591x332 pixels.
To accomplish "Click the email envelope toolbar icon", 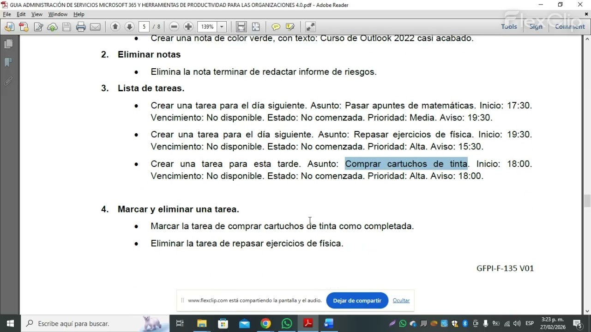I will [x=95, y=27].
